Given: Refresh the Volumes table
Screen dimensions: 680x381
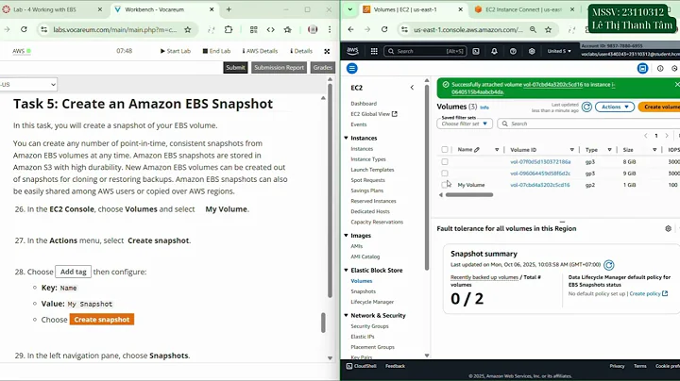Looking at the screenshot, I should 586,107.
